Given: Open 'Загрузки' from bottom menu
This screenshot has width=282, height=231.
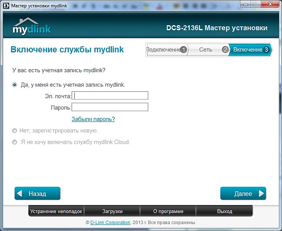Looking at the screenshot, I should 112,212.
